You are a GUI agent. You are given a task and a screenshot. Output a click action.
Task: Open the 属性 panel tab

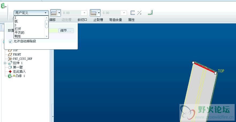[131, 20]
